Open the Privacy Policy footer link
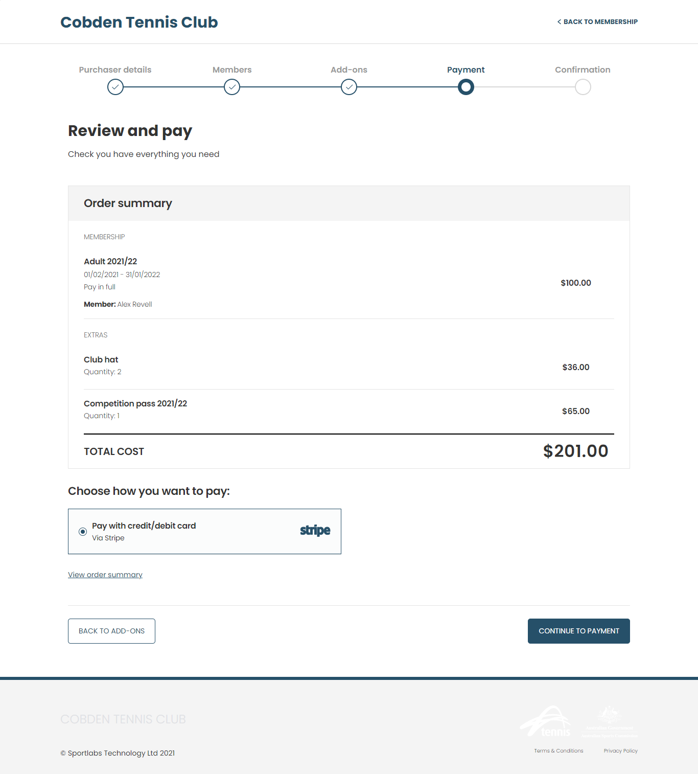The image size is (698, 774). [621, 750]
